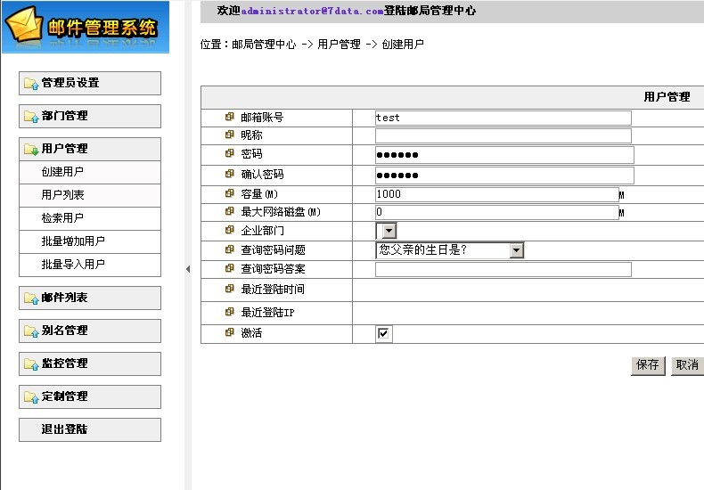Image resolution: width=704 pixels, height=490 pixels.
Task: Open the 查询密码问题 dropdown
Action: click(x=450, y=250)
